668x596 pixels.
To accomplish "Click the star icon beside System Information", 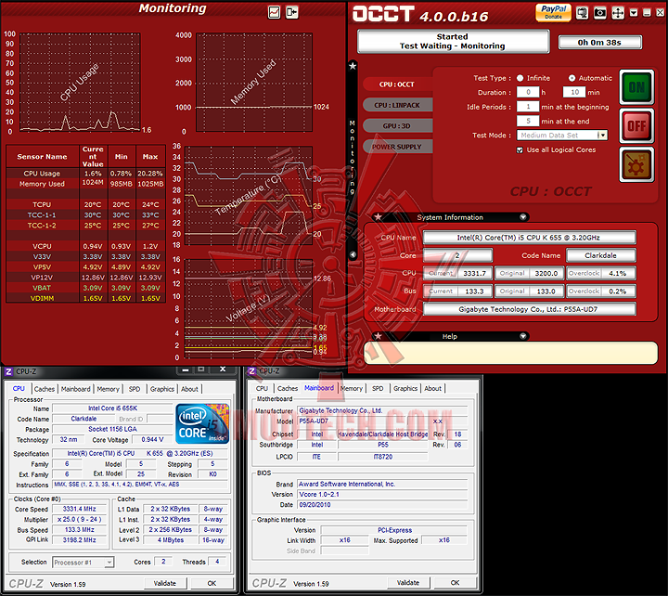I will point(378,217).
